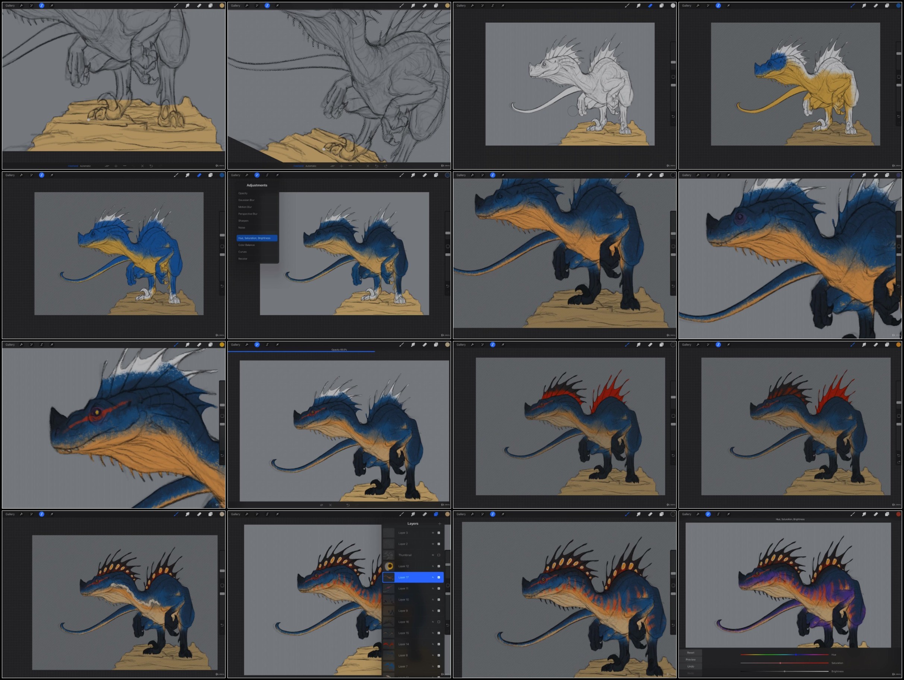Click on the Saturation slider track

click(x=785, y=663)
